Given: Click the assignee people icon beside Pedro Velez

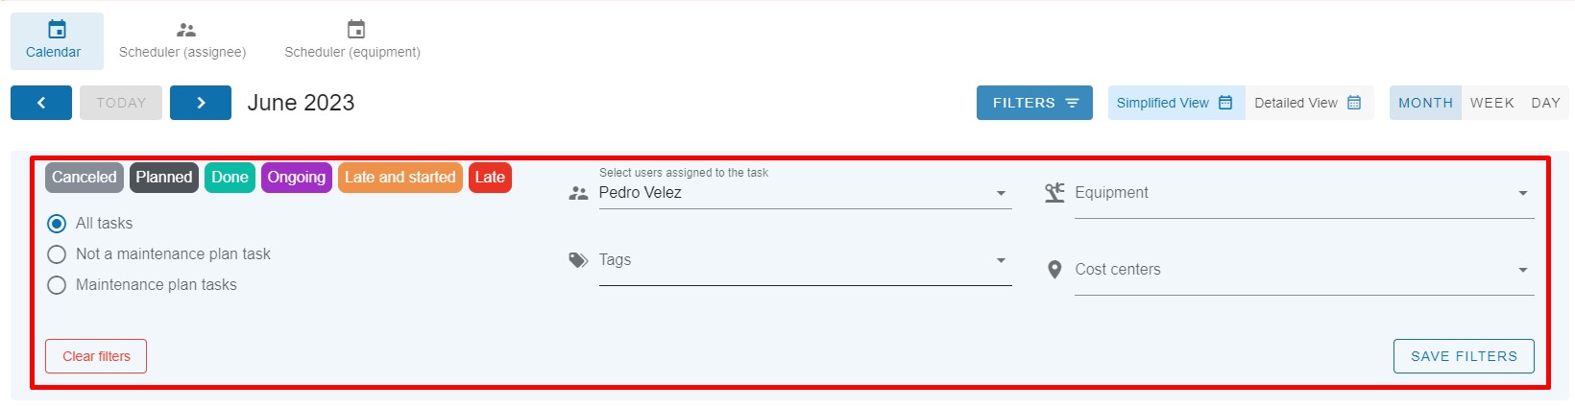Looking at the screenshot, I should (578, 193).
